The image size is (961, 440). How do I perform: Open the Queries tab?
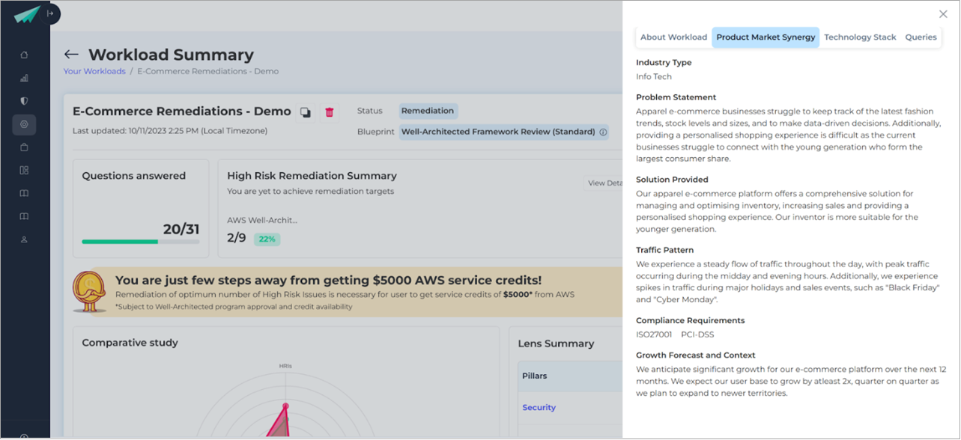tap(921, 37)
